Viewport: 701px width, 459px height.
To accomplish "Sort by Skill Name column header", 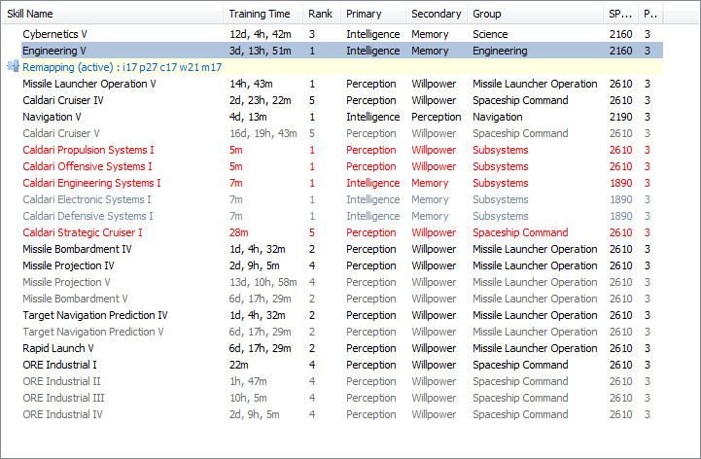I will click(x=113, y=14).
